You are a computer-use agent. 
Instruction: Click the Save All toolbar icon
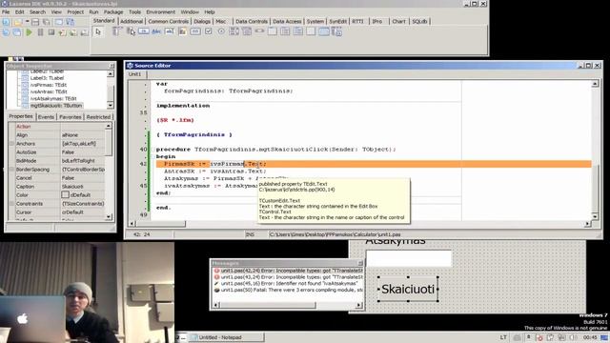point(47,22)
